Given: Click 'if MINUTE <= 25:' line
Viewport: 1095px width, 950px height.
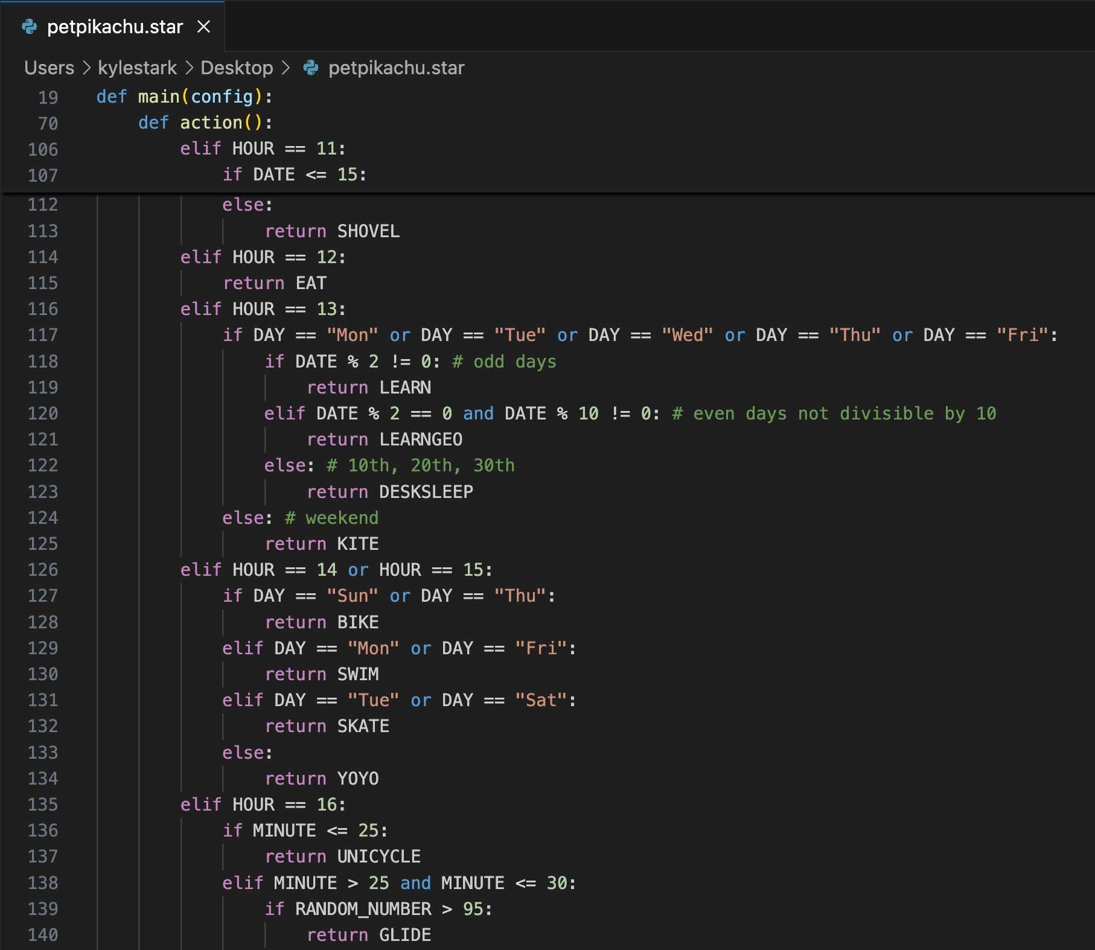Looking at the screenshot, I should [305, 830].
